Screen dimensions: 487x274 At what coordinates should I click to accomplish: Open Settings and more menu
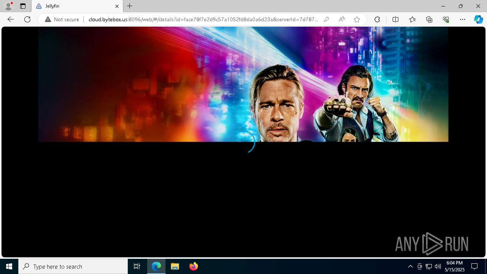pos(463,19)
